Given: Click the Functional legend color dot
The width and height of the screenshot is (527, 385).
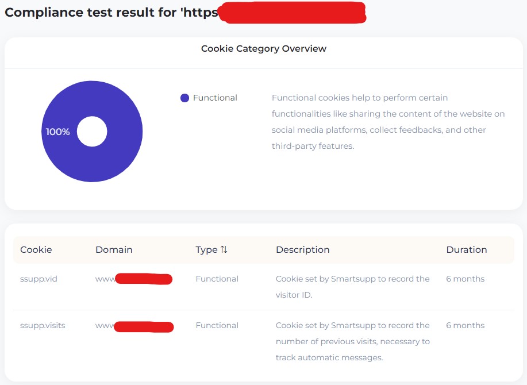Looking at the screenshot, I should 184,98.
